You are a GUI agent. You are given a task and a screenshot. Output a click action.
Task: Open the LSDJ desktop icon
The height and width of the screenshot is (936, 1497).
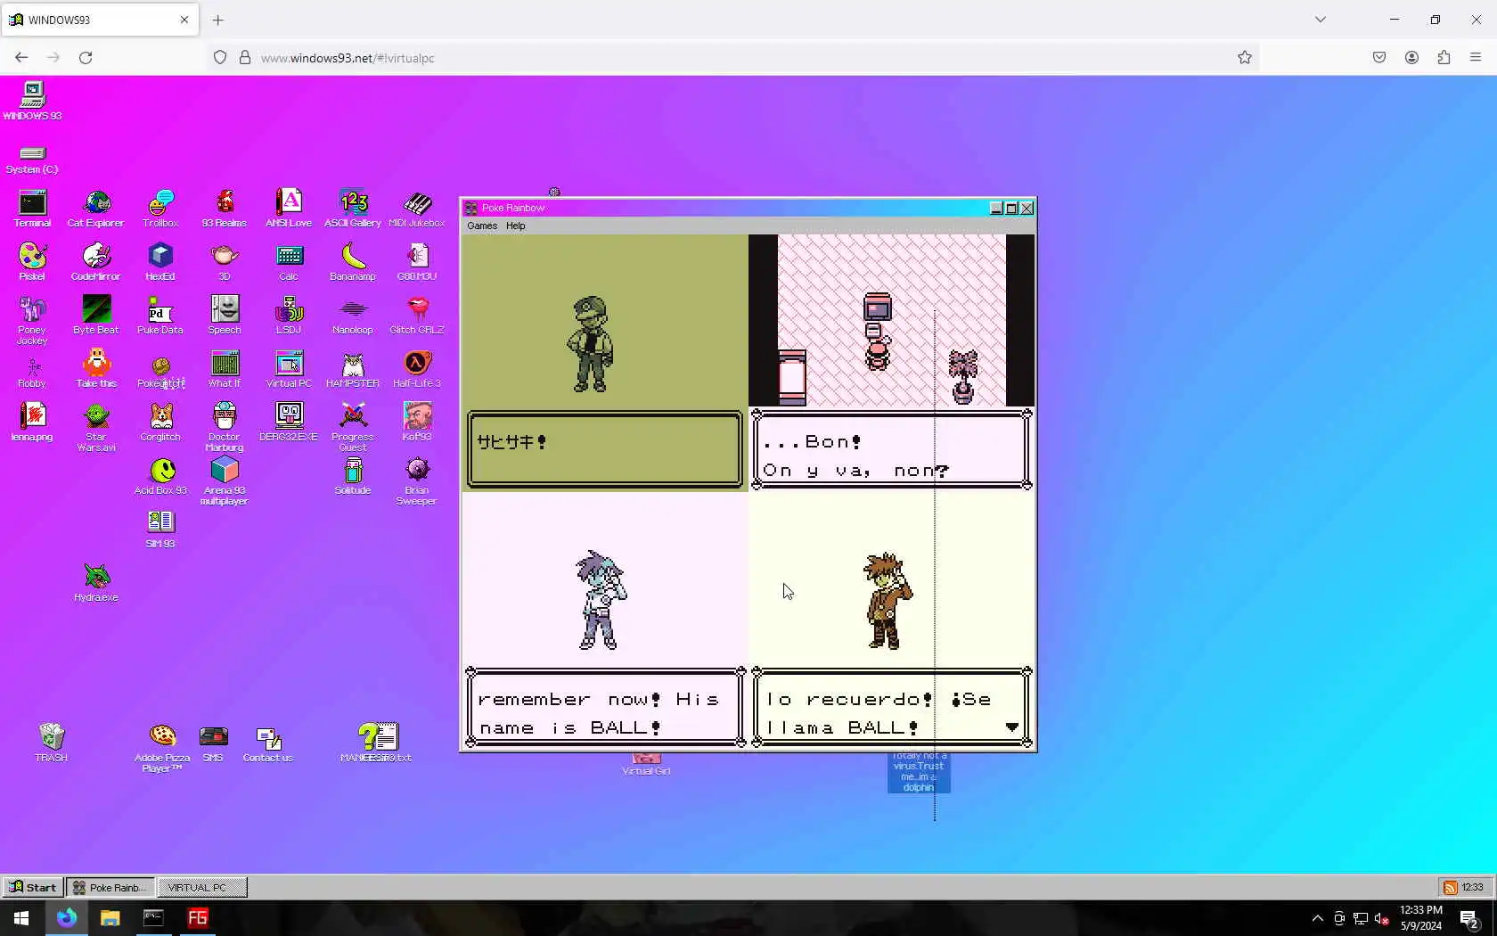pyautogui.click(x=289, y=316)
